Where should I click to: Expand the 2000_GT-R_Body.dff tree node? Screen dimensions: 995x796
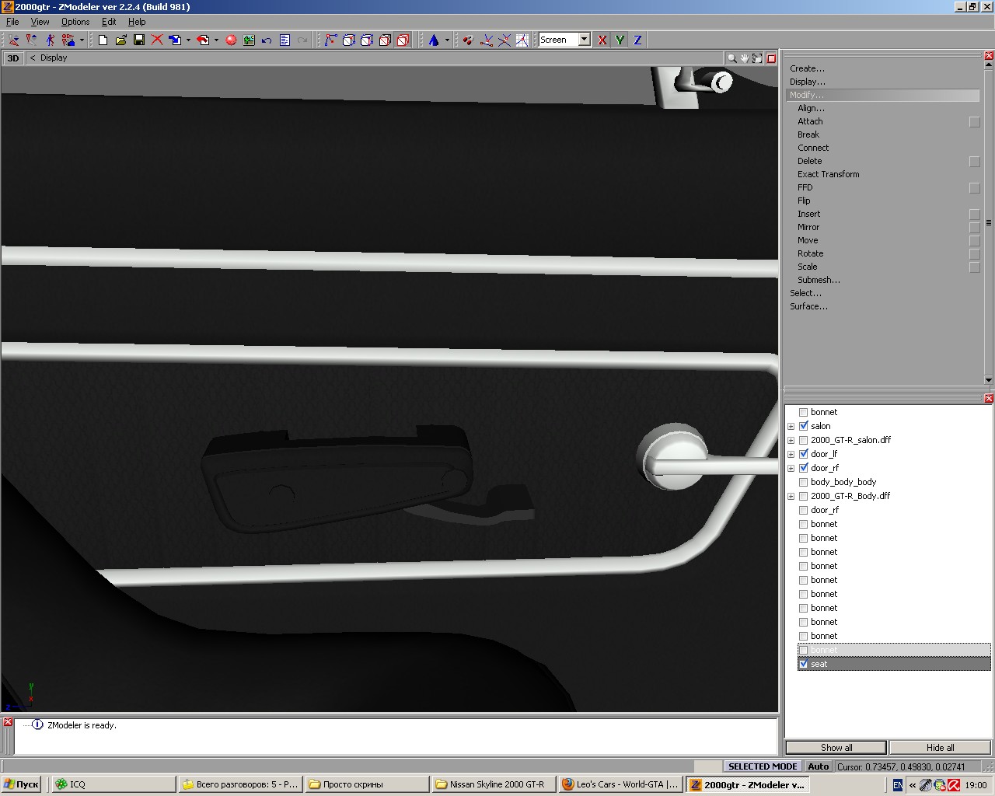click(791, 496)
